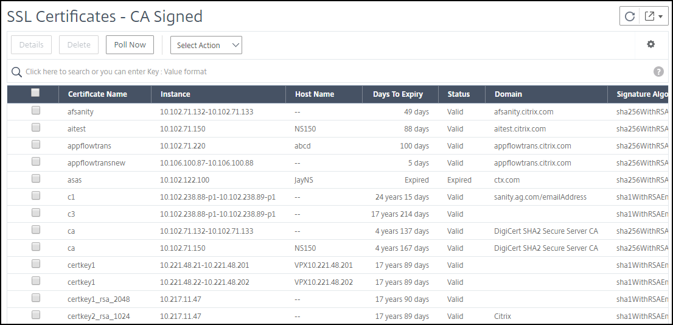Sort by the Status column header

tap(458, 94)
